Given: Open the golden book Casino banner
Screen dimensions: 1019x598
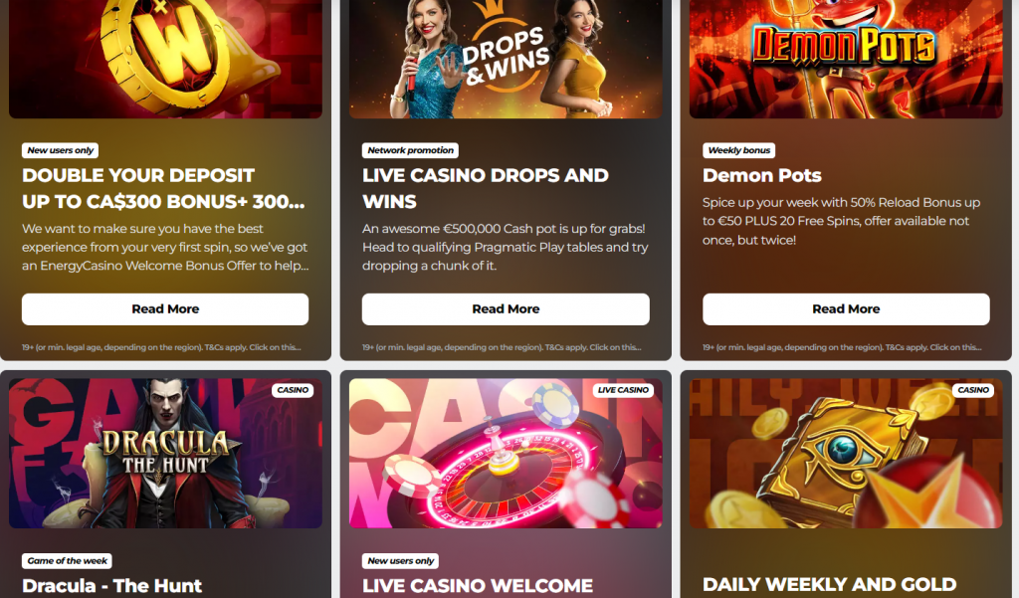Looking at the screenshot, I should point(846,453).
